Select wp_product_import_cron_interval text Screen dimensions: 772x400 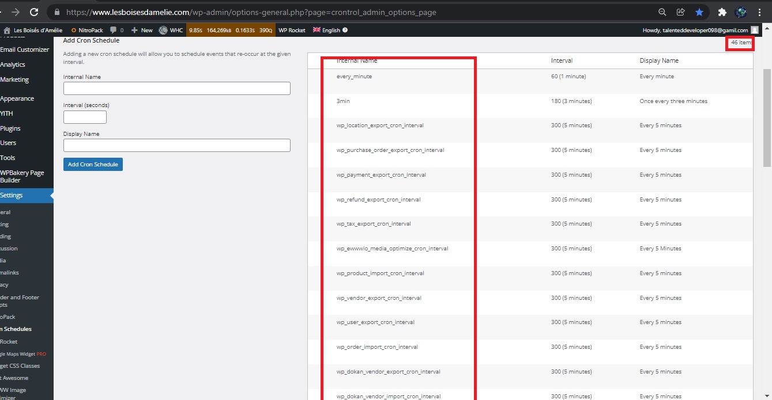tap(381, 273)
